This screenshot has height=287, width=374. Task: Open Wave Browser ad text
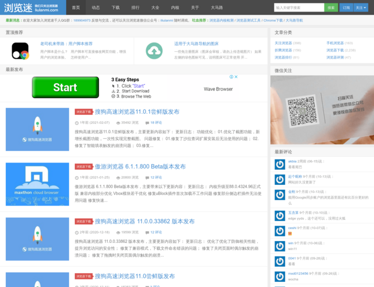click(x=218, y=89)
